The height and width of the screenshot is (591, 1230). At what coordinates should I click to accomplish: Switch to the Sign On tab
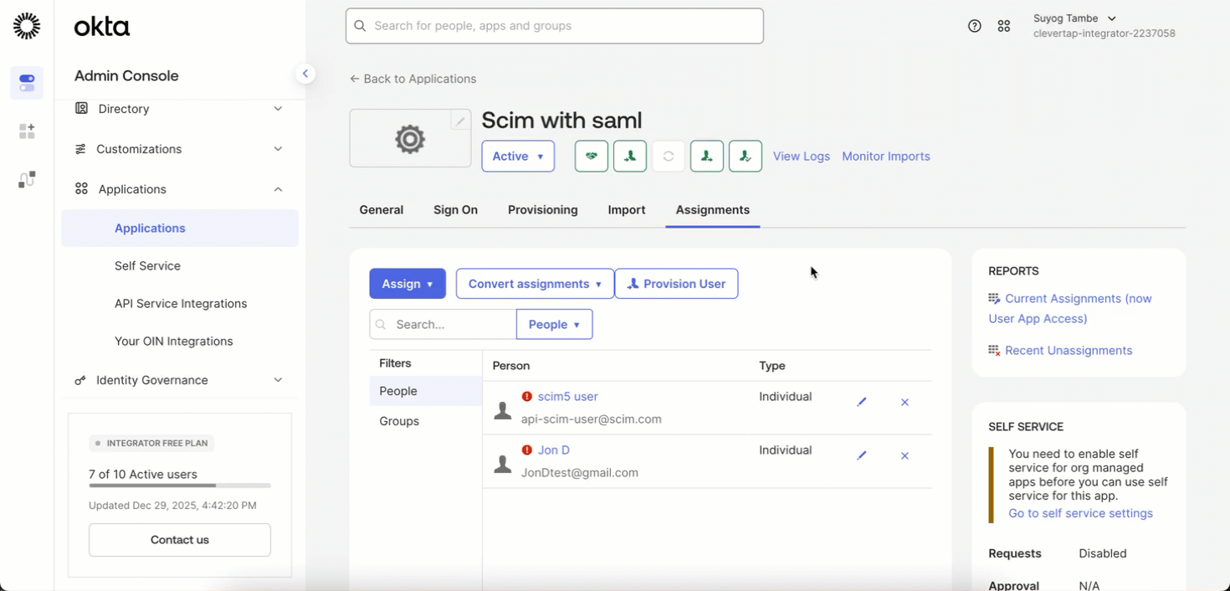(455, 209)
